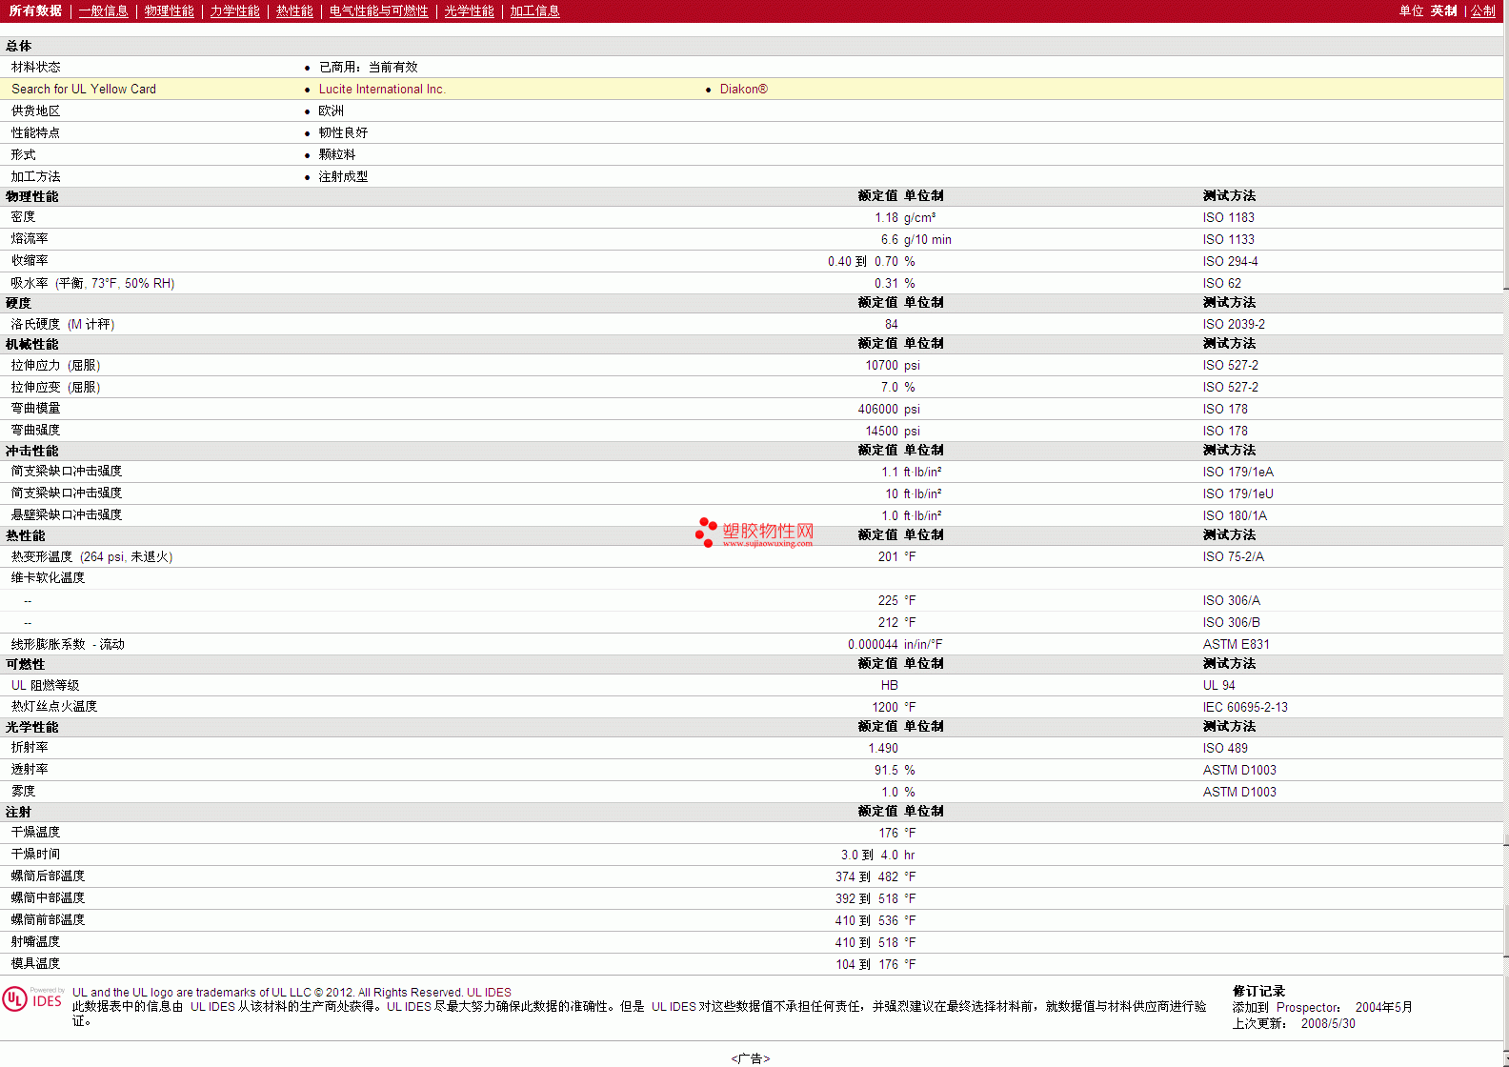Image resolution: width=1509 pixels, height=1067 pixels.
Task: Click the 物理性能 section header
Action: (31, 196)
